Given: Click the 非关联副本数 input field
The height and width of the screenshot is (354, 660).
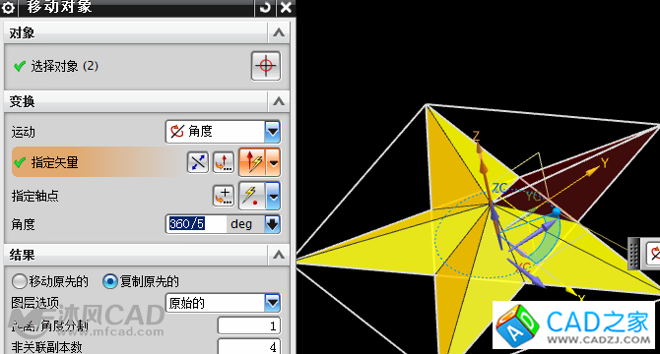Looking at the screenshot, I should (249, 347).
